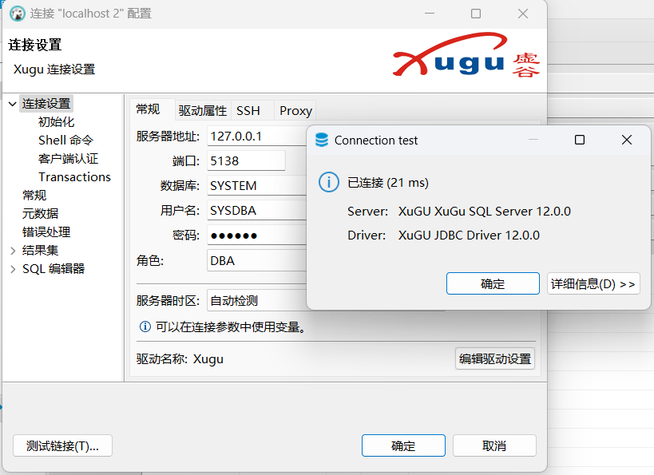
Task: Click the 测试链接(T)... button
Action: [62, 445]
